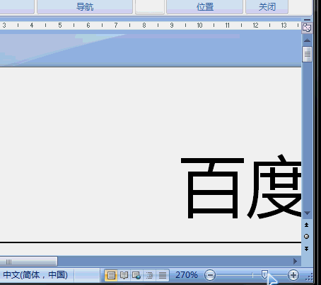
Task: Switch to Print Layout view
Action: pyautogui.click(x=111, y=275)
